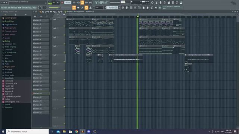Open the tempo tapper icon
239x134 pixels.
coord(152,7)
